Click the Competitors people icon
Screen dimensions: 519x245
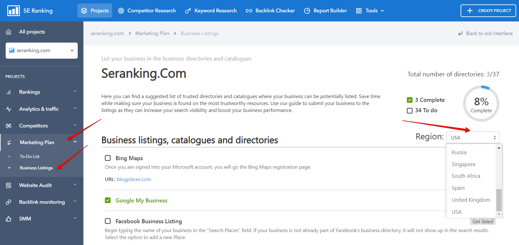click(x=9, y=126)
